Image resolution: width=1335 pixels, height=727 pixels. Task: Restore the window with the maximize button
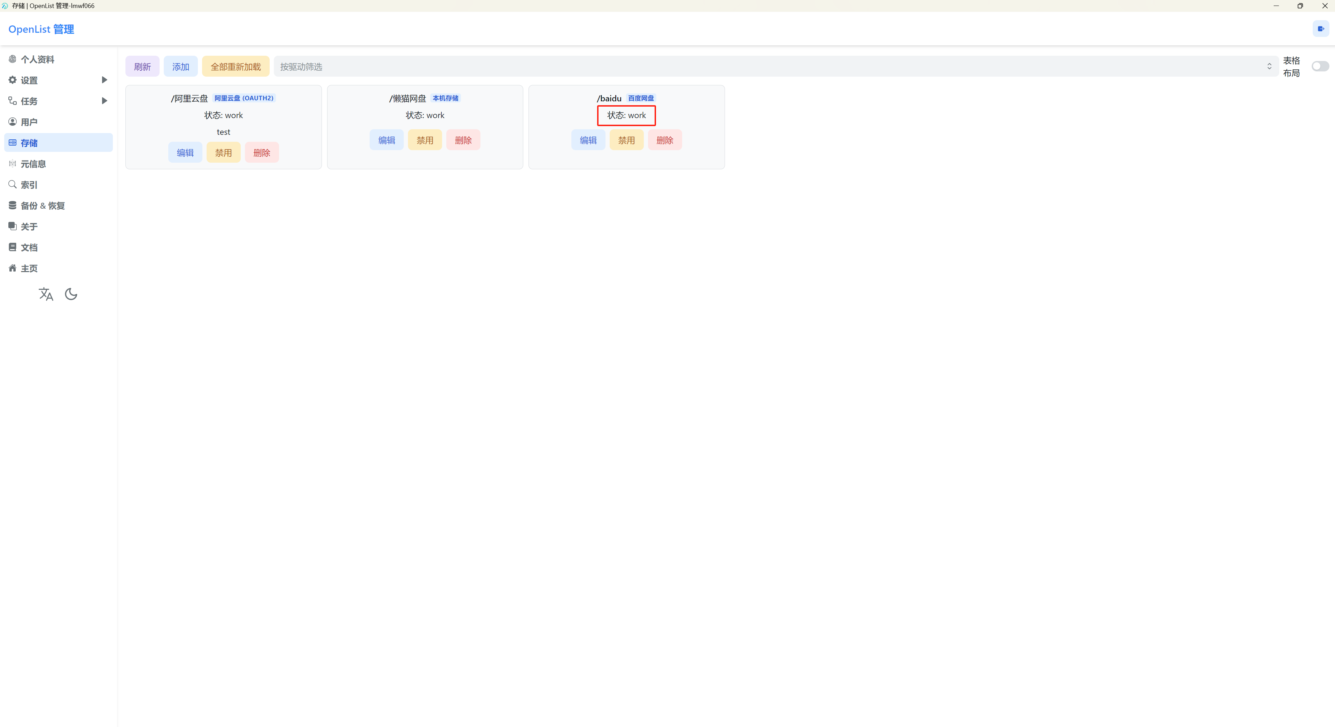point(1300,6)
